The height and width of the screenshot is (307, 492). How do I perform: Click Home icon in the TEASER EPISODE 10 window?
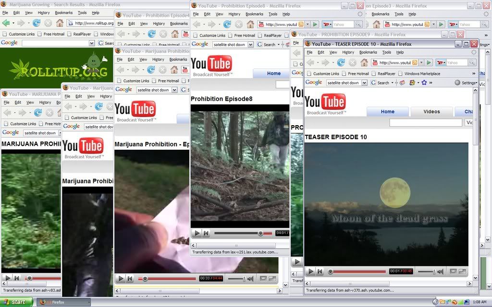click(364, 63)
